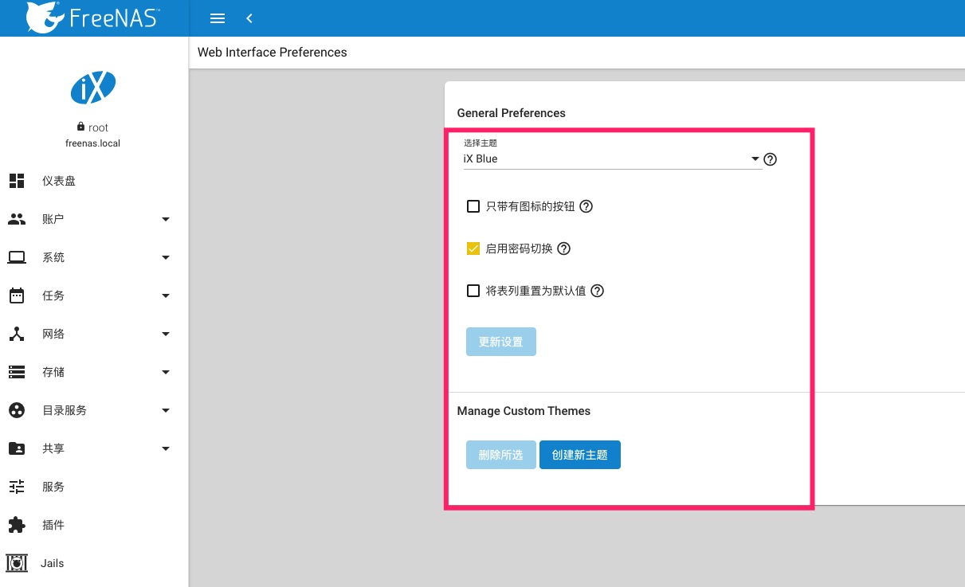Toggle the hamburger menu icon
The width and height of the screenshot is (965, 587).
click(217, 18)
